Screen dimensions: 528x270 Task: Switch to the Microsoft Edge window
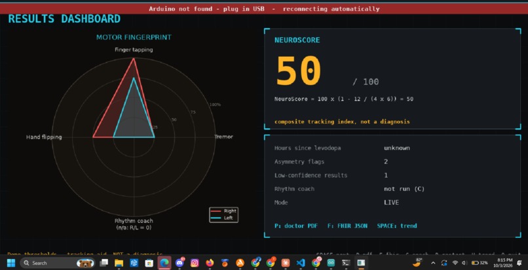(x=164, y=263)
